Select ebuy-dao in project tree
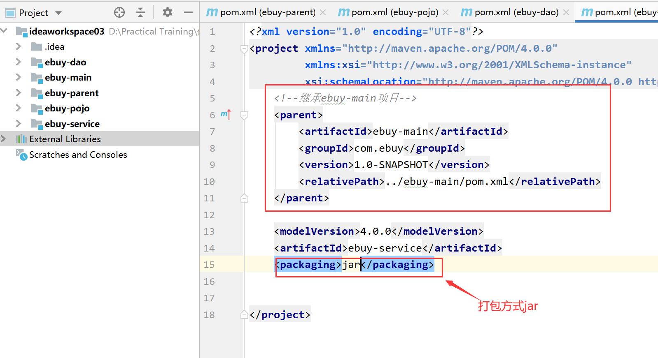 (x=65, y=62)
